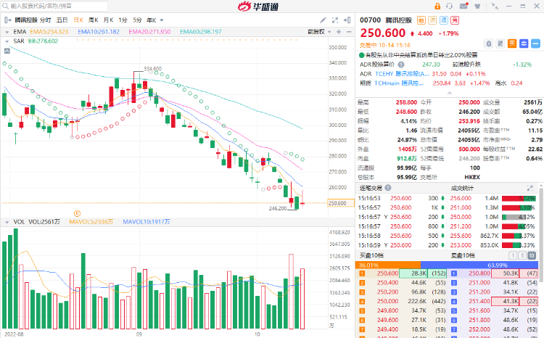Select the 5分 chart tab
Screen dimensions: 544x338
(137, 20)
